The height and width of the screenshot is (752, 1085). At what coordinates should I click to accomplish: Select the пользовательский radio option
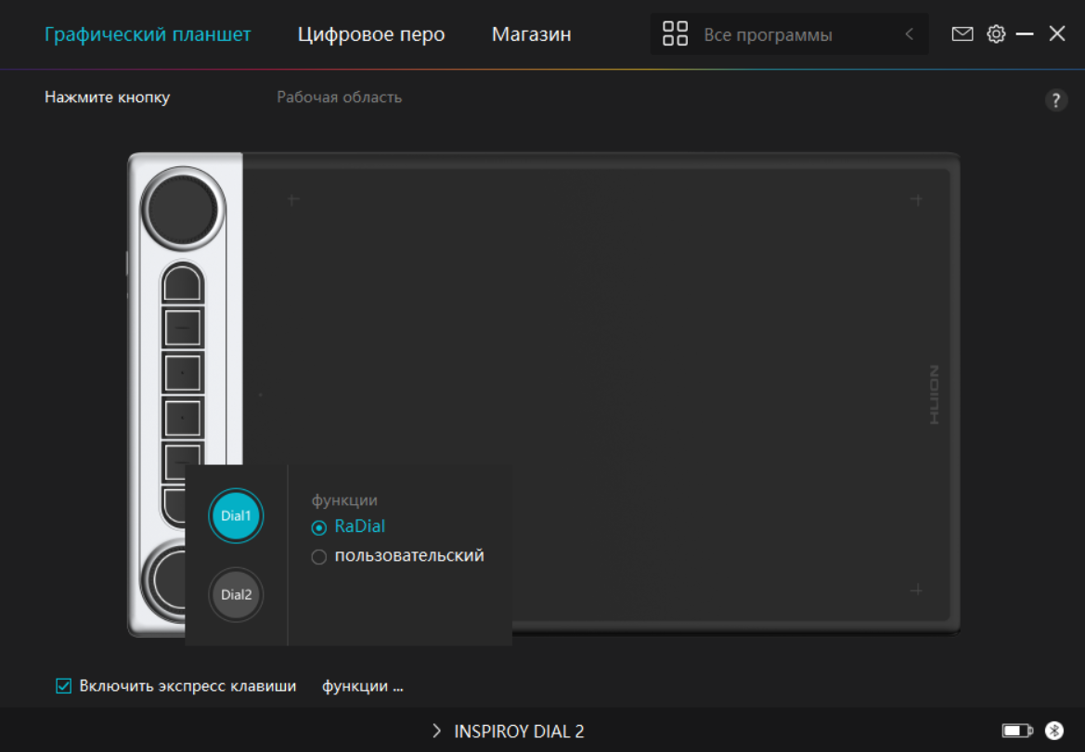[319, 557]
